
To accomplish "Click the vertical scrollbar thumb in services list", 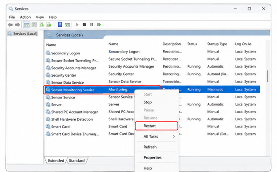I will 268,76.
